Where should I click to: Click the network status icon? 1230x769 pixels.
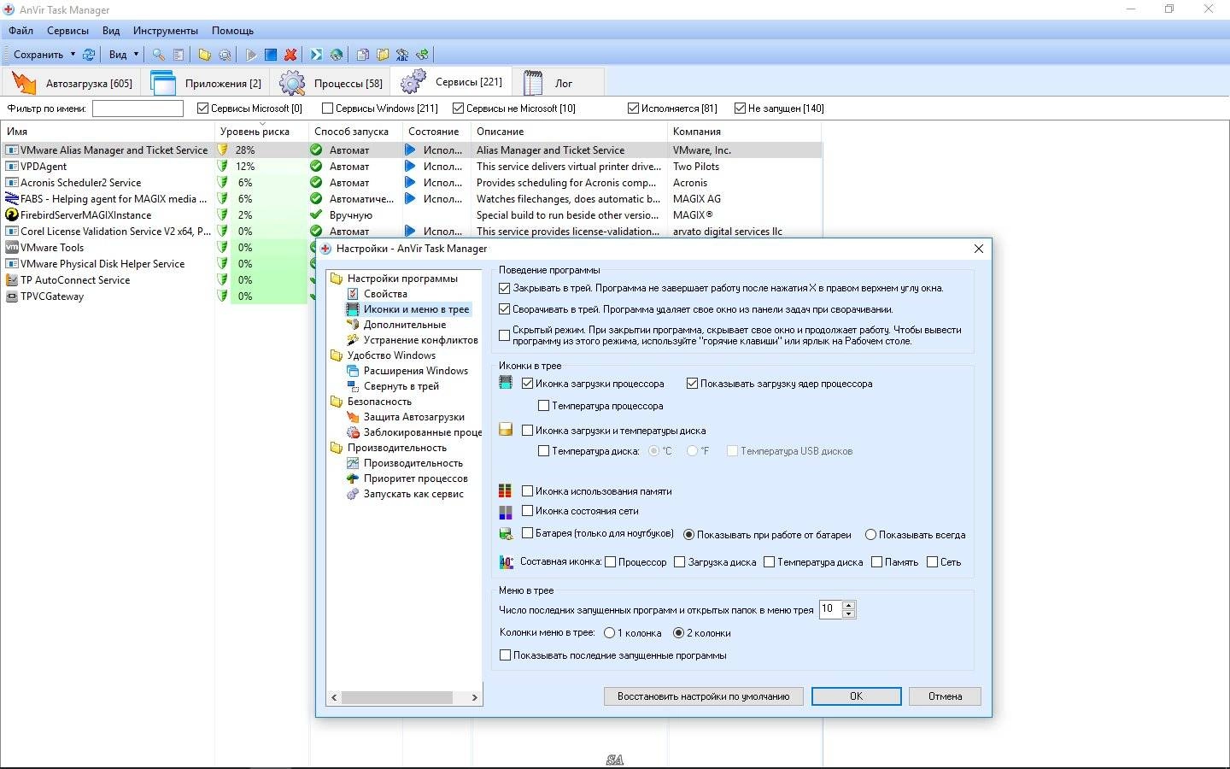506,511
